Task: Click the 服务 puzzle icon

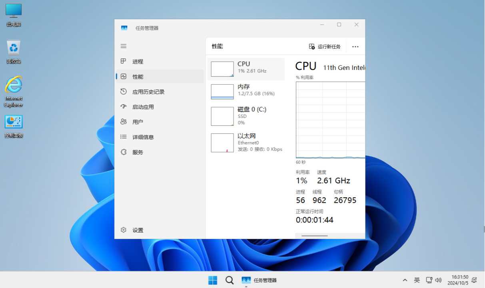Action: click(x=124, y=152)
